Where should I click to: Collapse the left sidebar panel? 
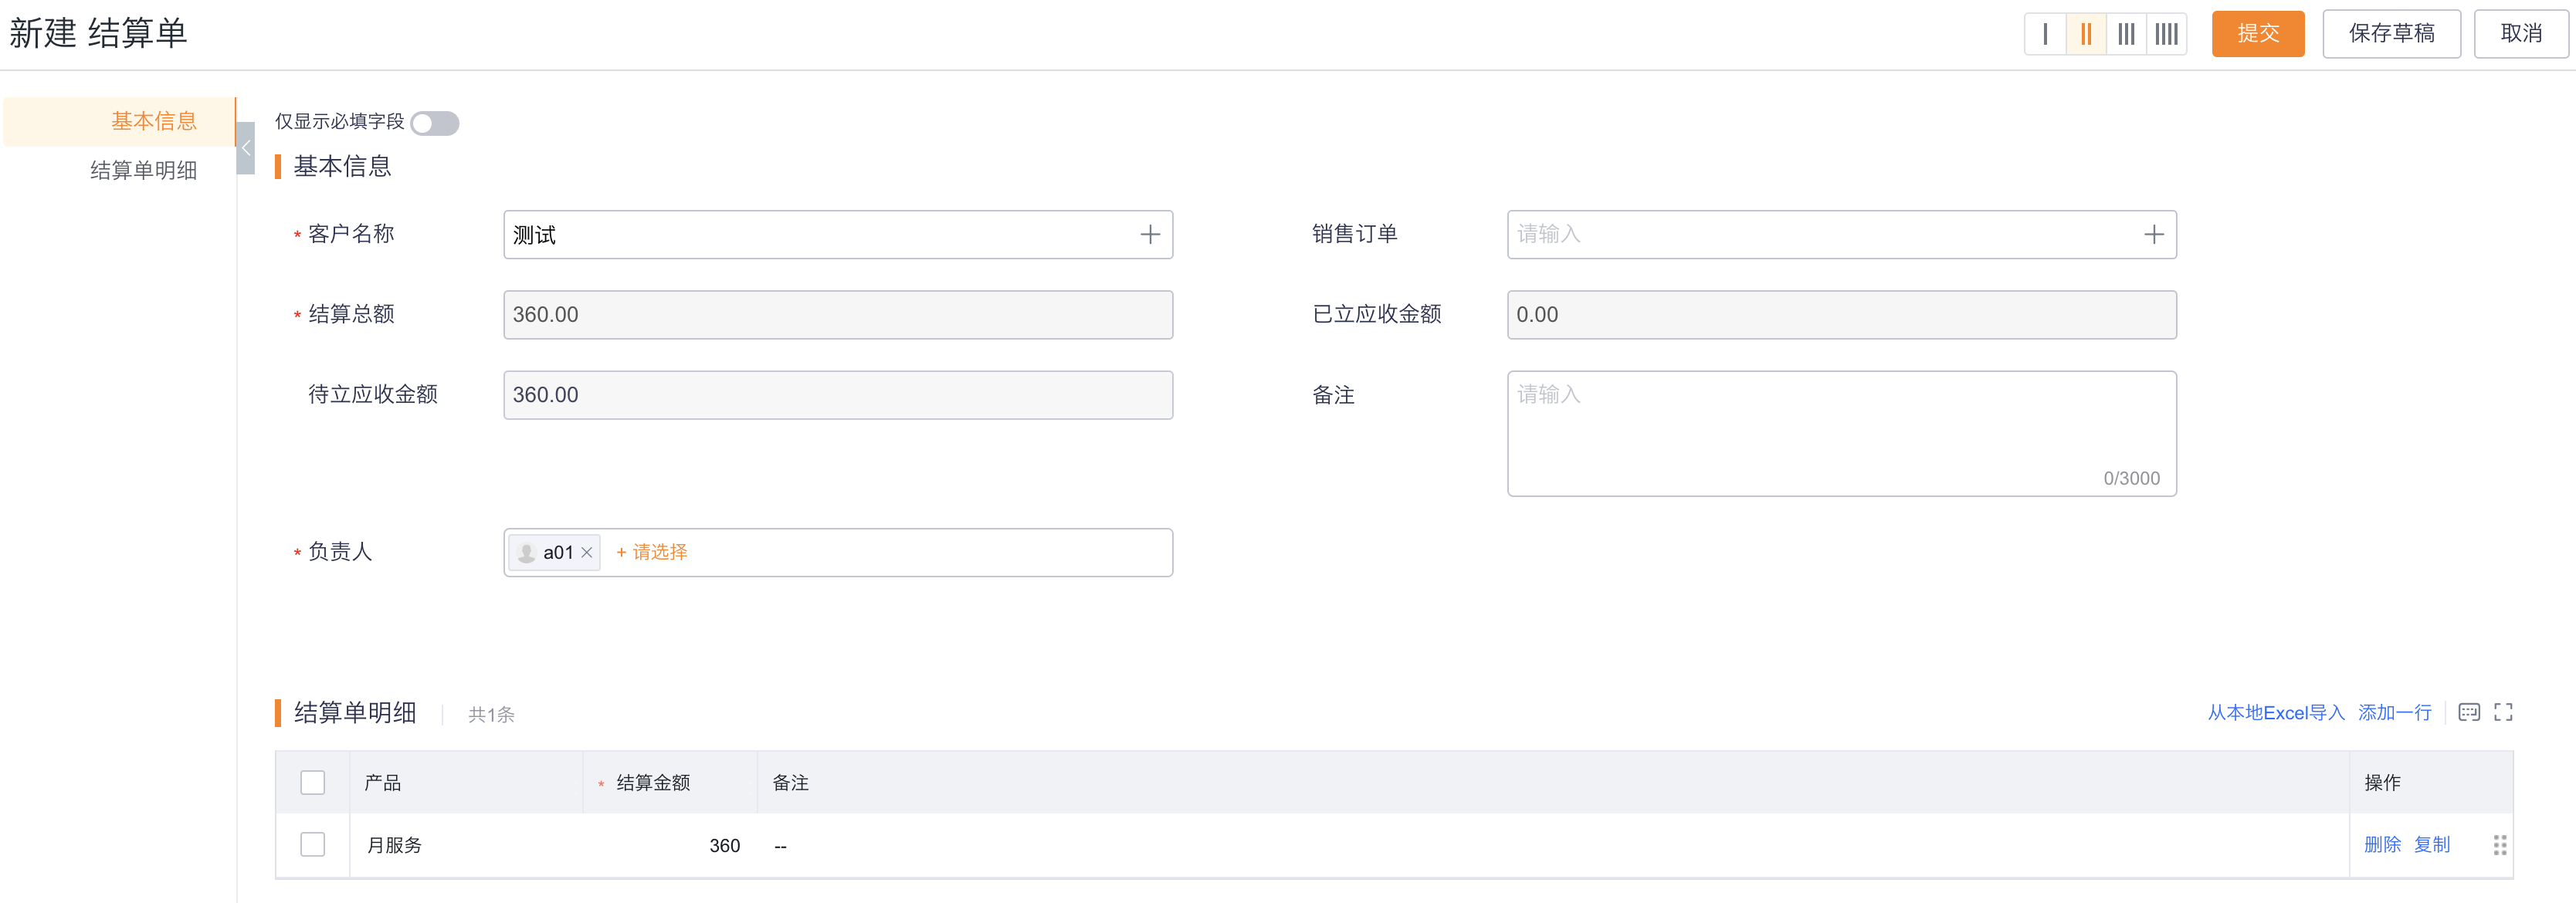(245, 148)
